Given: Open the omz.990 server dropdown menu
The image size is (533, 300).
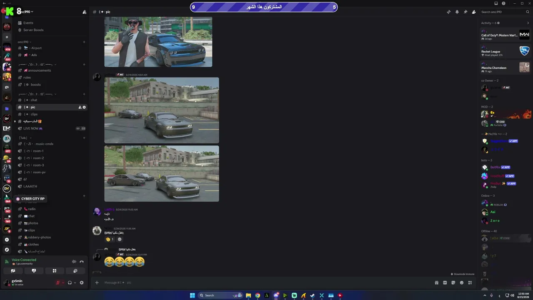Looking at the screenshot, I should (25, 12).
